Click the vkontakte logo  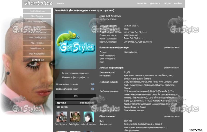tap(38, 3)
